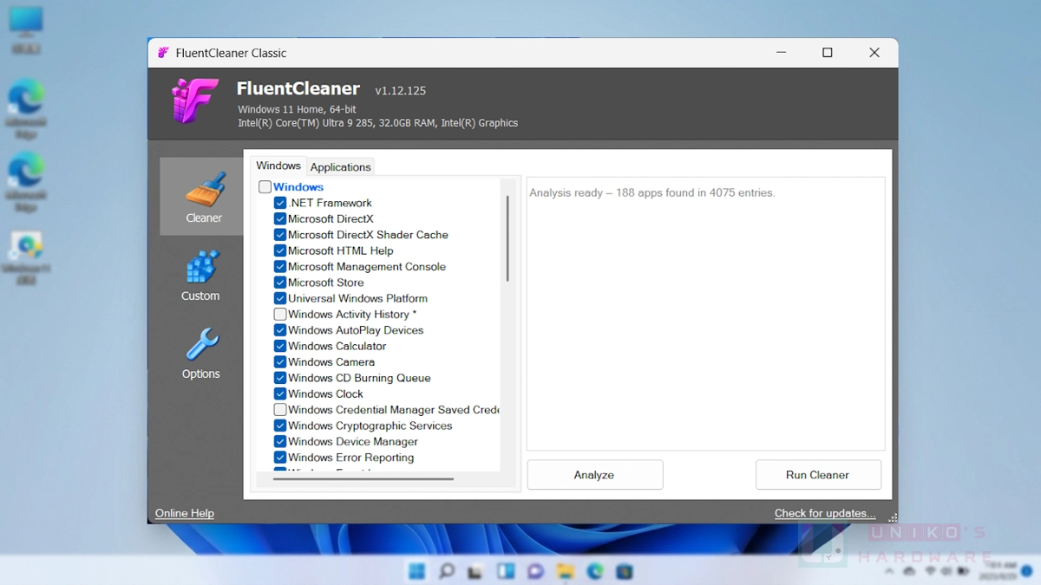This screenshot has height=585, width=1041.
Task: Click the FluentCleaner Classic window title
Action: coord(231,53)
